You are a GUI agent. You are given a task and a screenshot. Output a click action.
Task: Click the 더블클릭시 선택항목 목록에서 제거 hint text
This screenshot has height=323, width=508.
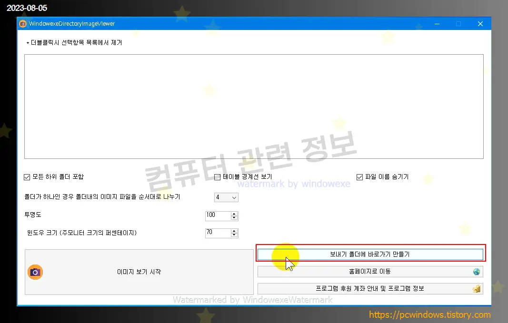74,43
